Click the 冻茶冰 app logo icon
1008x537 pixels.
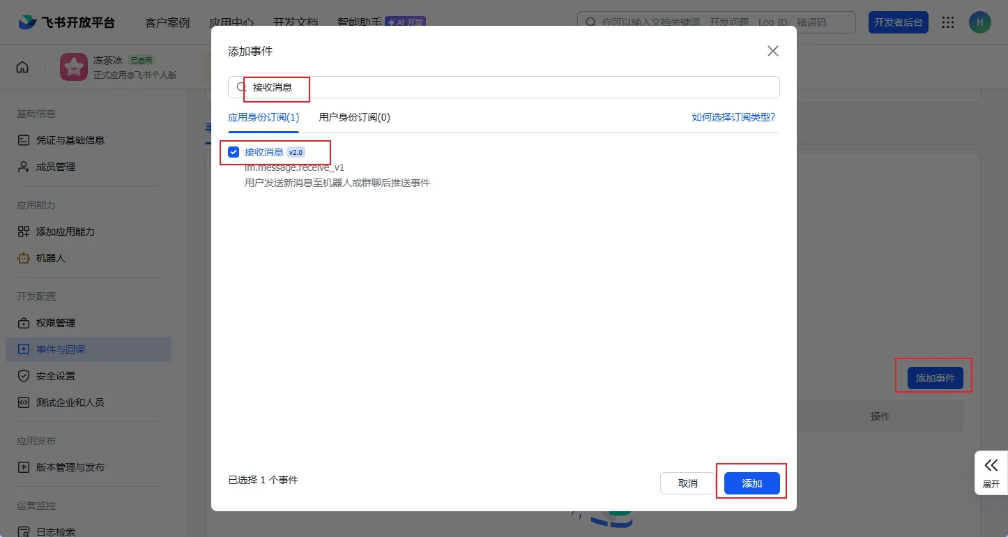click(73, 68)
